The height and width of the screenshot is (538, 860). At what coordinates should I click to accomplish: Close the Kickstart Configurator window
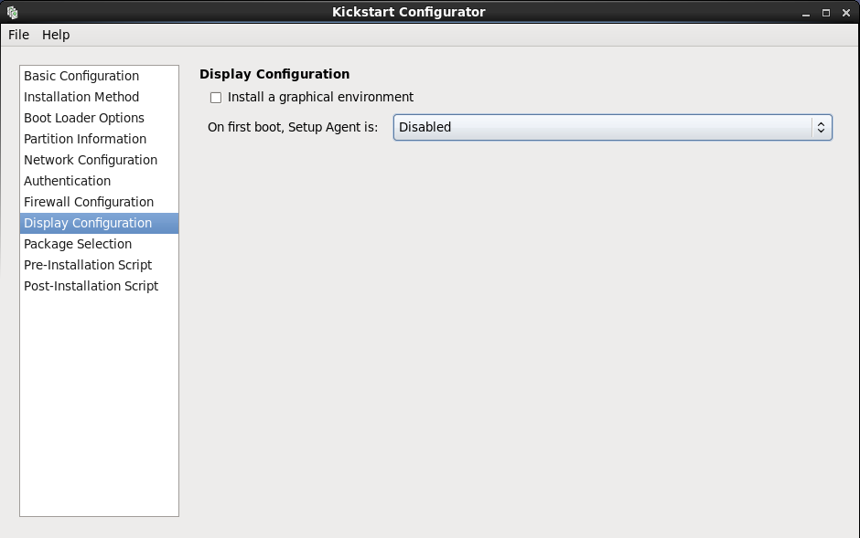coord(845,13)
